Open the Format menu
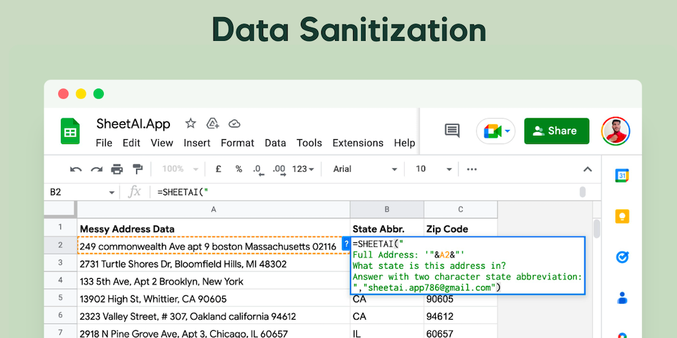Viewport: 677px width, 338px height. (237, 143)
